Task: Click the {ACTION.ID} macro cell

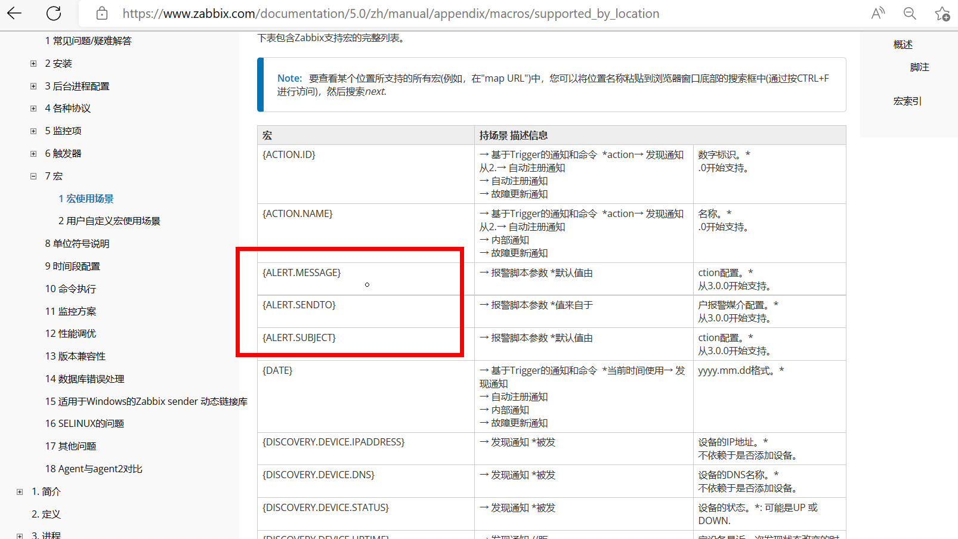Action: (366, 174)
